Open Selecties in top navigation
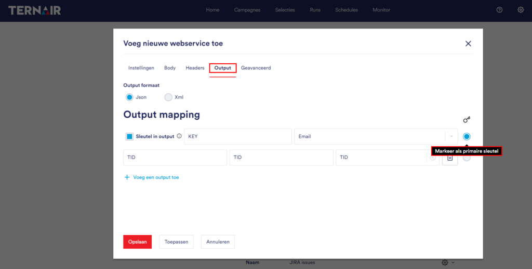 point(285,10)
